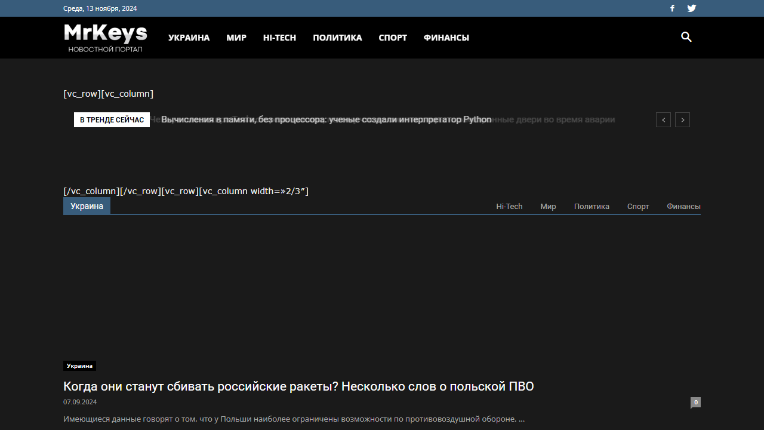Go to СПОРТ section in navigation
The height and width of the screenshot is (430, 764).
(x=393, y=38)
